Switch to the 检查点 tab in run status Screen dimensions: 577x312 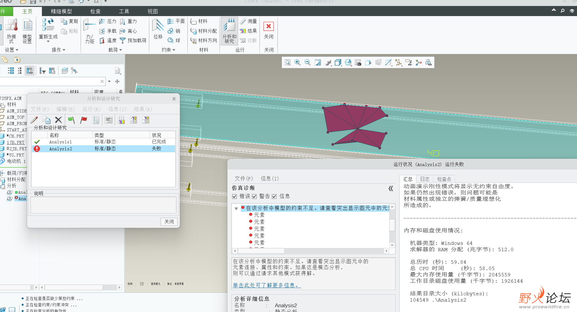click(444, 179)
